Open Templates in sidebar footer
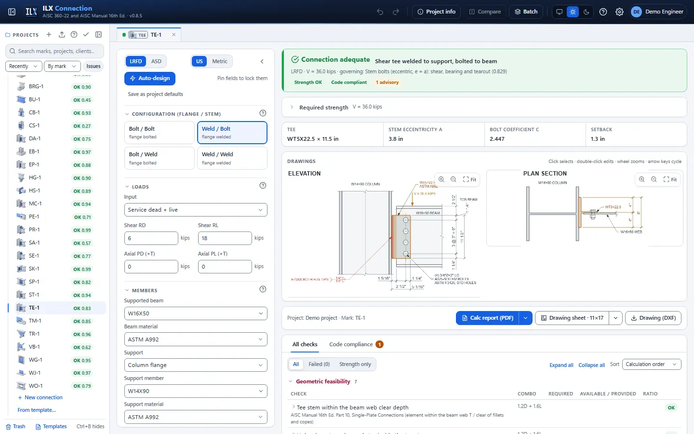694x434 pixels. (51, 427)
